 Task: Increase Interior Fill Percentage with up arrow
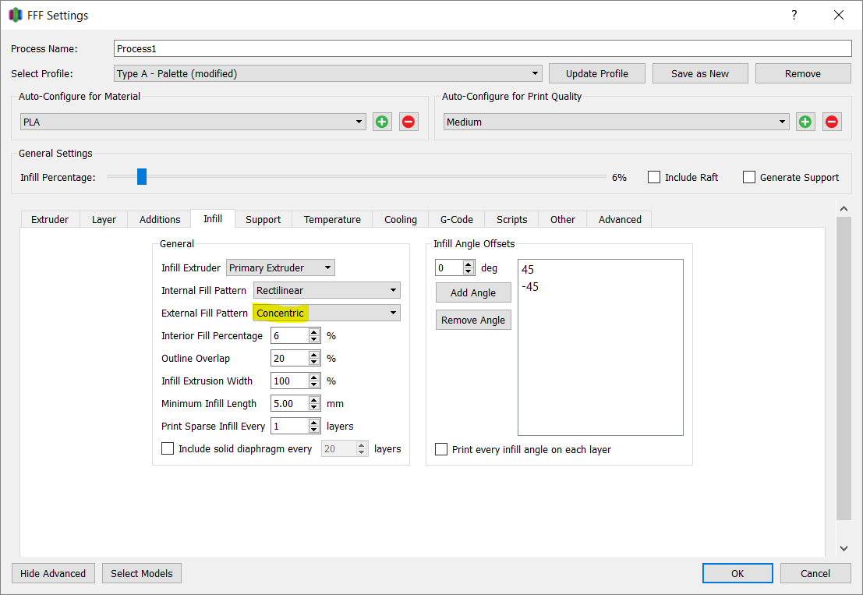tap(314, 331)
